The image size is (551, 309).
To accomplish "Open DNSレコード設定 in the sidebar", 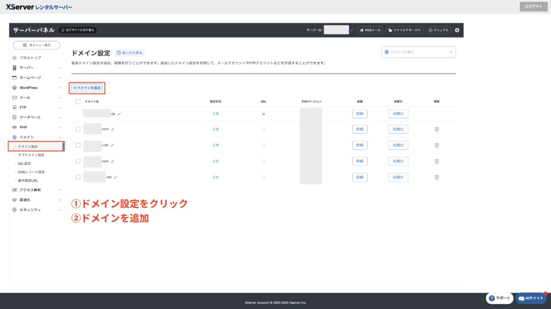I will point(31,172).
